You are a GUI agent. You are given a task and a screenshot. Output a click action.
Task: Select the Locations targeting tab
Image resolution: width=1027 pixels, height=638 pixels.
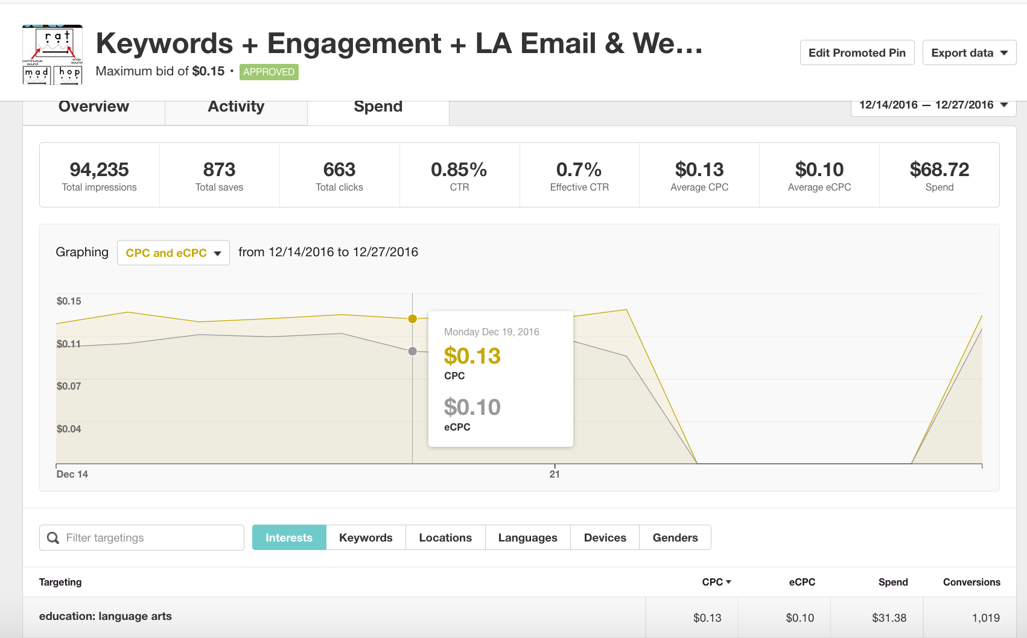(445, 537)
